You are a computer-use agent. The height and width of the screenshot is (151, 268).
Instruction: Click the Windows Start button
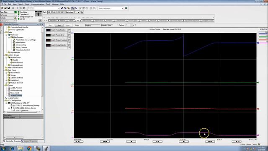tap(3, 148)
